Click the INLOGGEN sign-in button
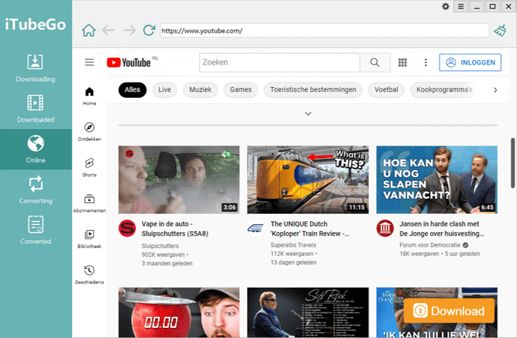517x338 pixels. pos(471,62)
